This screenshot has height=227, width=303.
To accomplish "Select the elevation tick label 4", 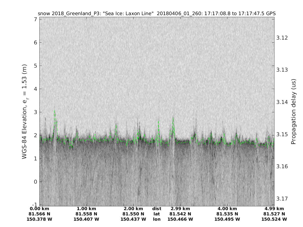I will click(35, 89).
